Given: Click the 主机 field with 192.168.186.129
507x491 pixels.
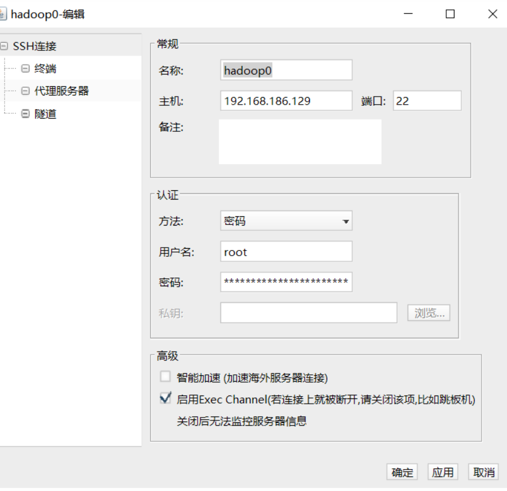Looking at the screenshot, I should [x=286, y=101].
